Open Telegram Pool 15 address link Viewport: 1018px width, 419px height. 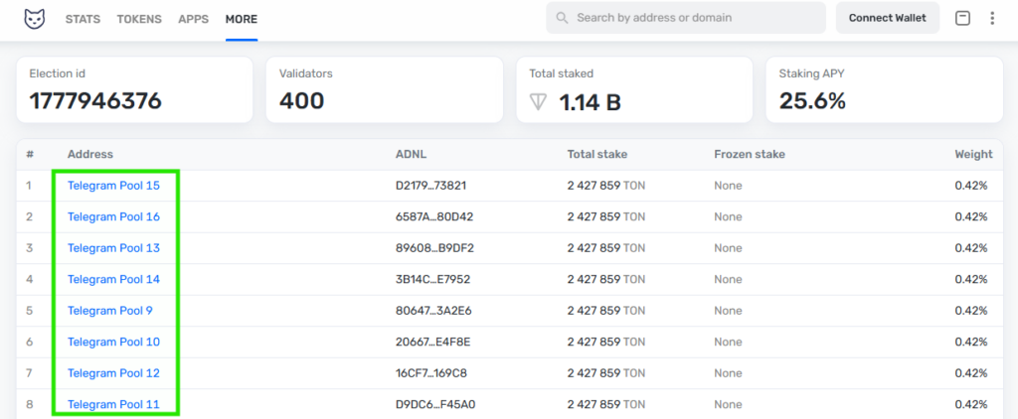coord(113,186)
